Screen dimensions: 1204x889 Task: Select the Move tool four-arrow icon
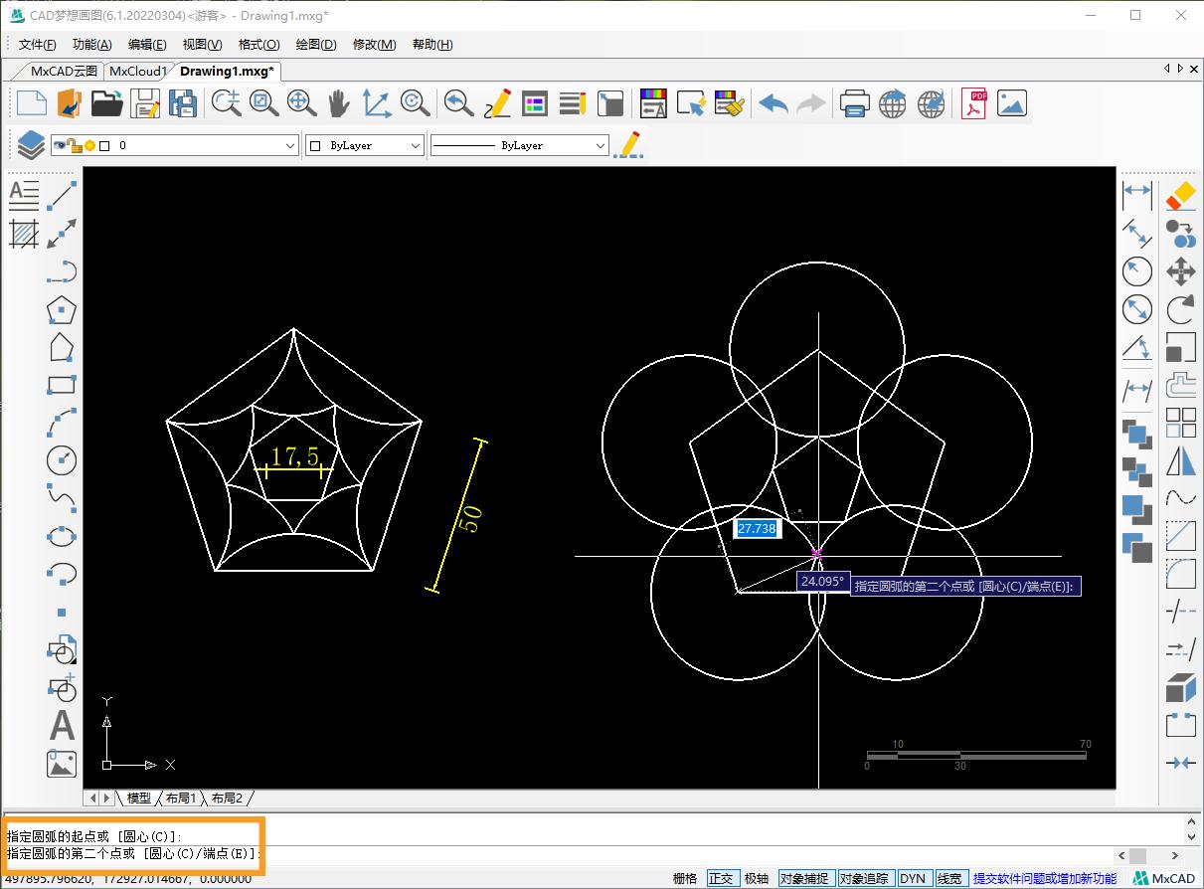coord(1180,271)
